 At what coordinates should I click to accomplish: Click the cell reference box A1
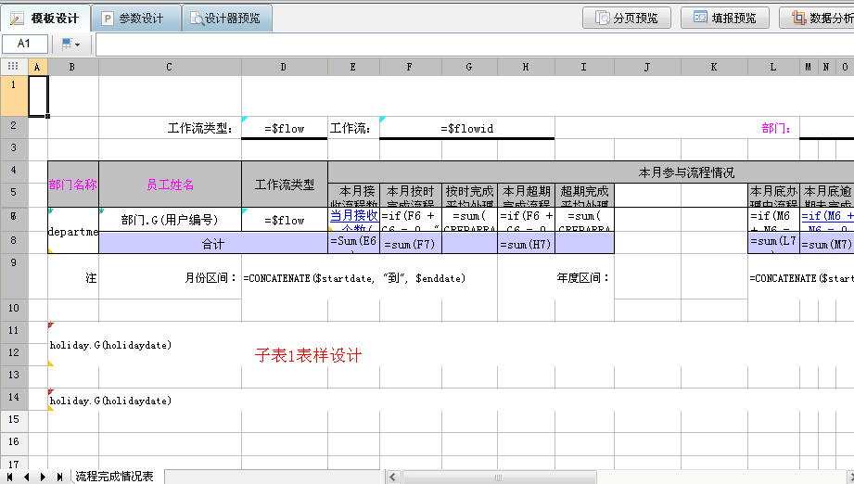24,44
